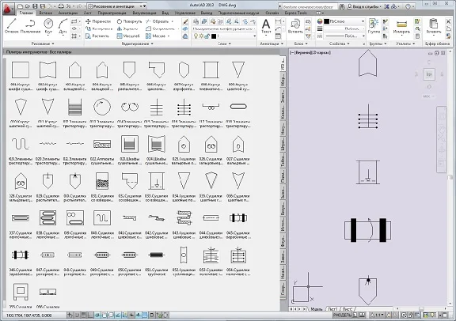Viewport: 456px width, 321px height.
Task: Click the МСК coordinate system button
Action: (x=428, y=96)
